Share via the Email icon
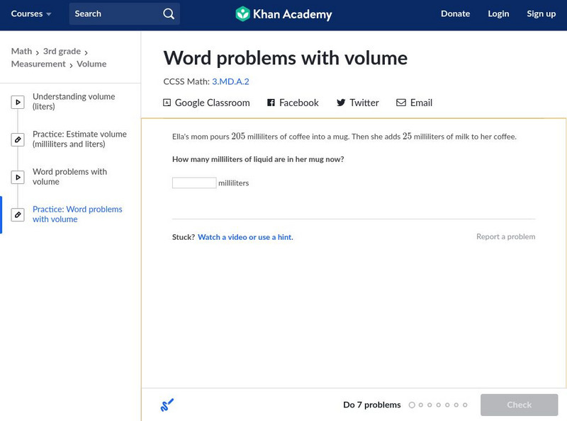The width and height of the screenshot is (567, 421). (400, 103)
